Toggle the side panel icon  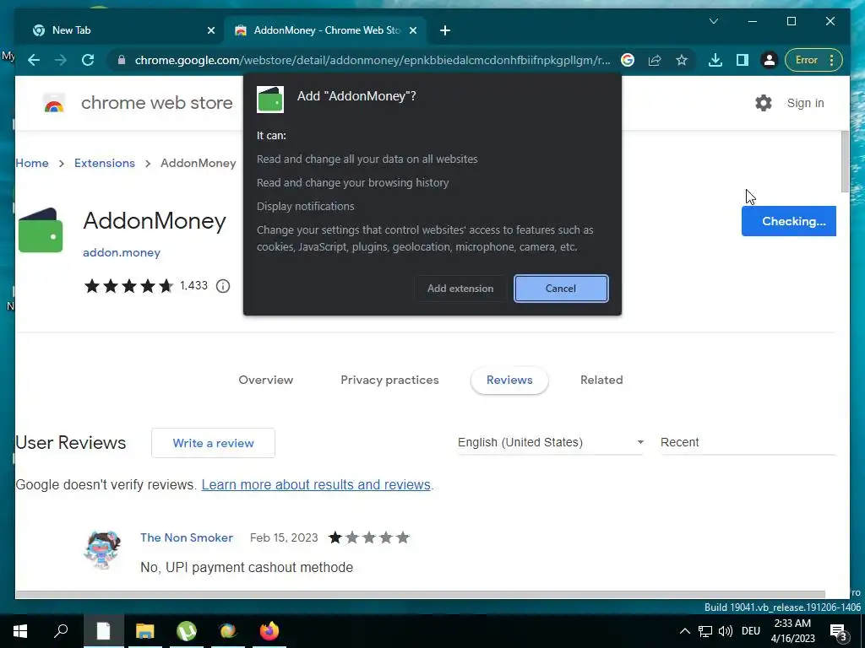742,60
